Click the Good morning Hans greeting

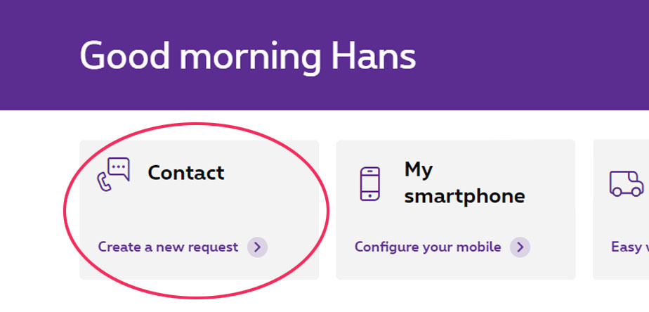[247, 55]
